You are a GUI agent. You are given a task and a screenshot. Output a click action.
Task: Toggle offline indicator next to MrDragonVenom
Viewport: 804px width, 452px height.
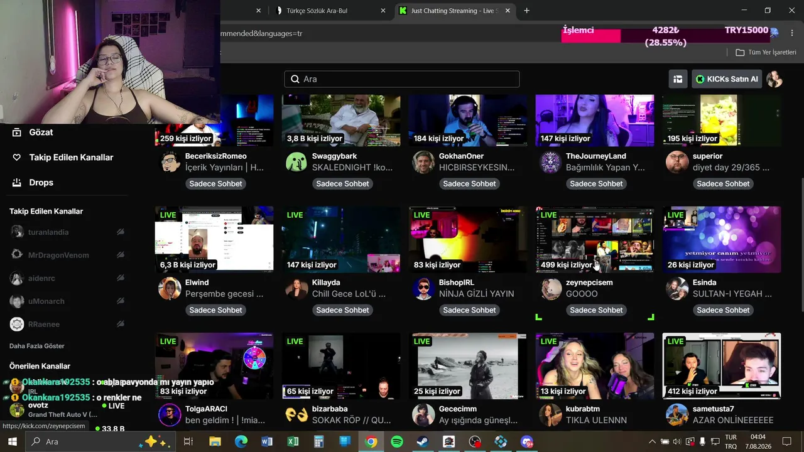click(x=120, y=255)
